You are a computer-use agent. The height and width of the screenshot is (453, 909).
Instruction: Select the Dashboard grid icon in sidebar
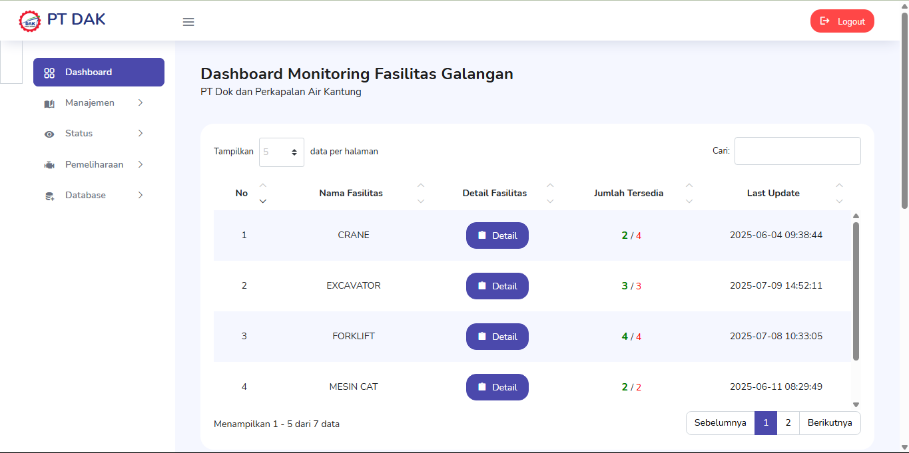point(49,72)
